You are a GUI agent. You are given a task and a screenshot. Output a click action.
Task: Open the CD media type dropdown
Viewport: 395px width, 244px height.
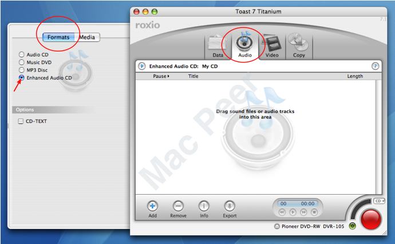tap(379, 201)
